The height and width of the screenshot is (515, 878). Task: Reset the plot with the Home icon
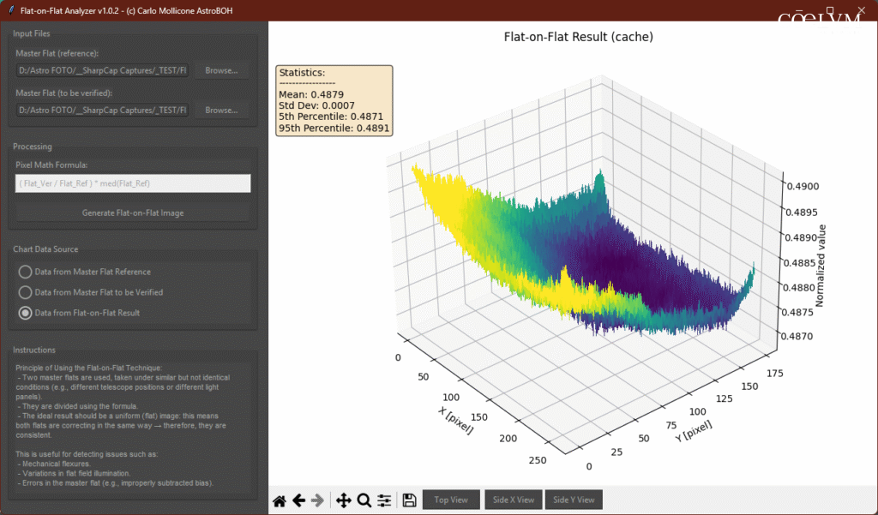coord(280,500)
